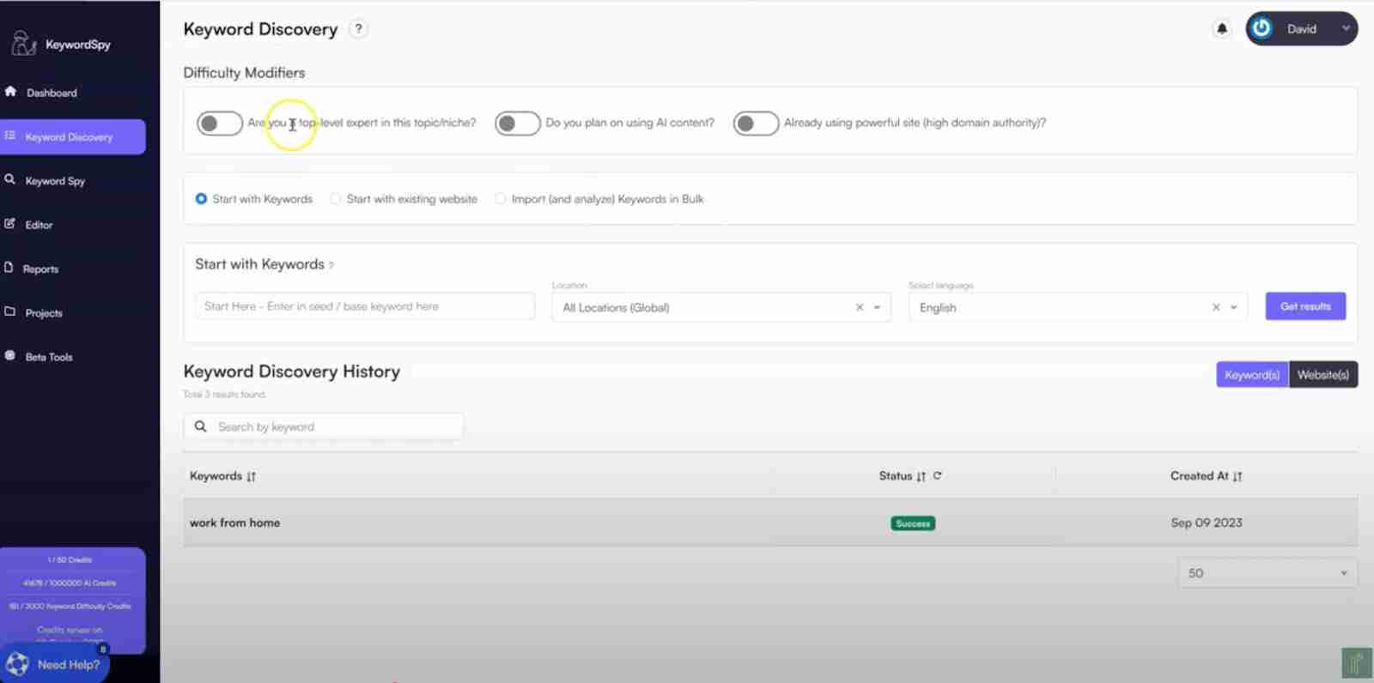This screenshot has height=683, width=1374.
Task: Enable the top-level expert toggle
Action: [x=220, y=124]
